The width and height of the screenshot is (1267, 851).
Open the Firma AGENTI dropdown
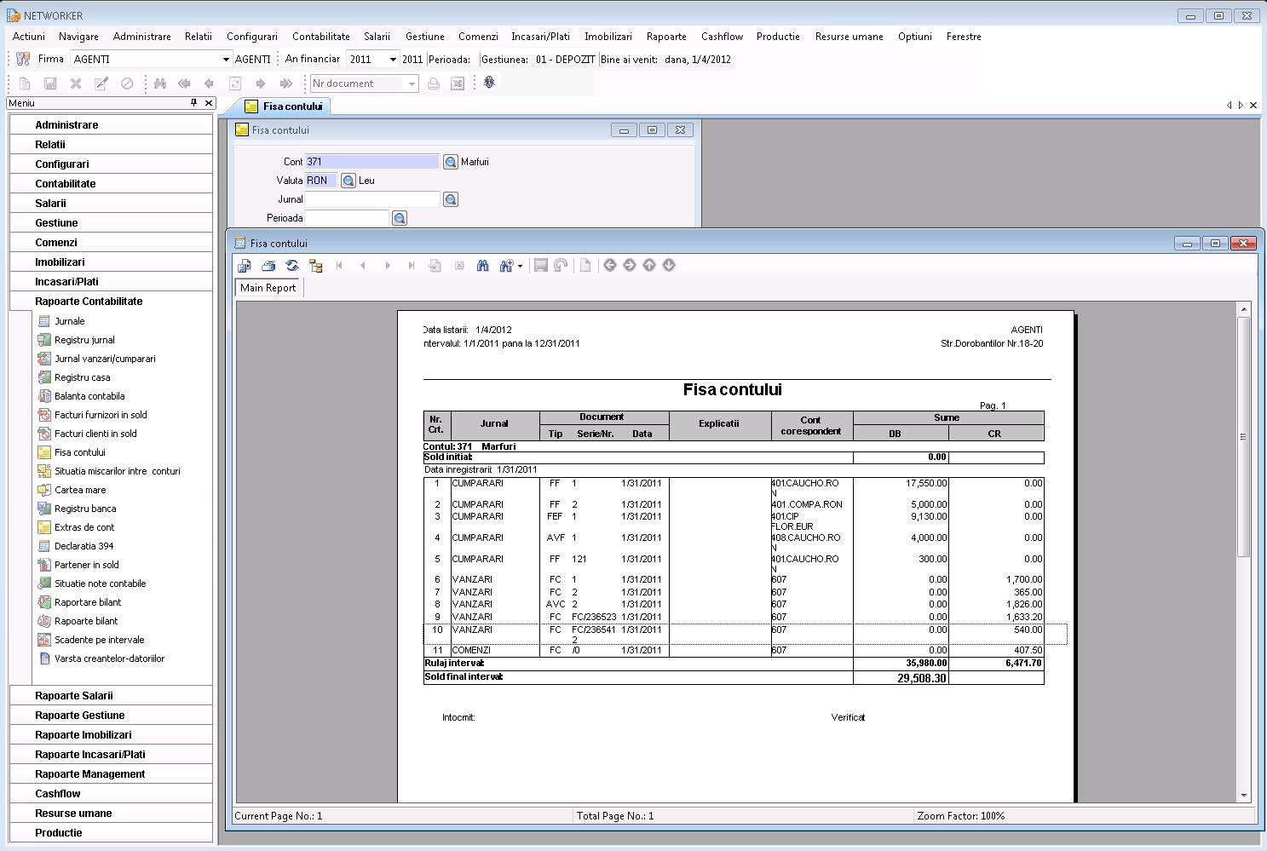click(226, 59)
